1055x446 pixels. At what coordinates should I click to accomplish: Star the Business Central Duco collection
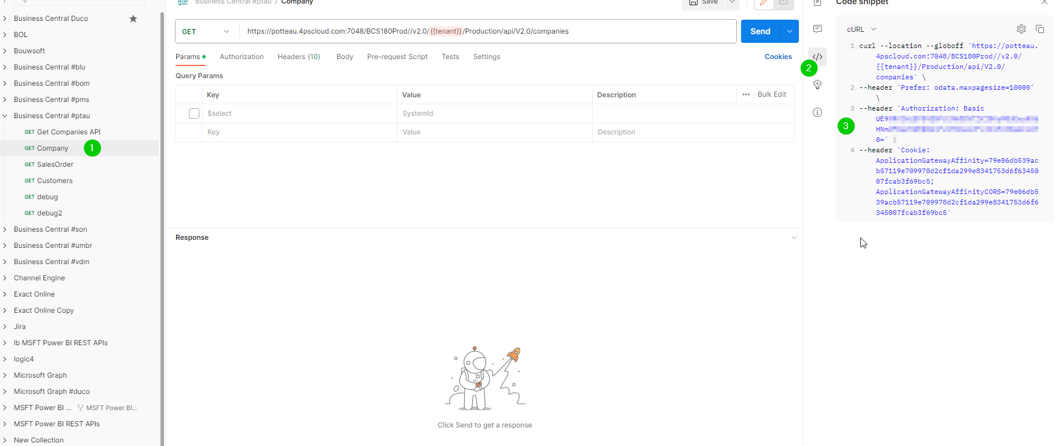[x=133, y=19]
